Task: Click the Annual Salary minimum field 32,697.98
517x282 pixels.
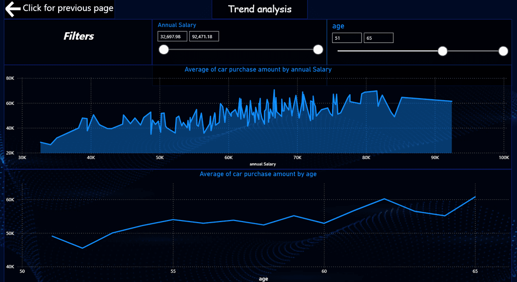Action: (172, 36)
